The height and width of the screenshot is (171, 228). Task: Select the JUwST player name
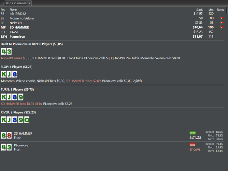(x=15, y=32)
